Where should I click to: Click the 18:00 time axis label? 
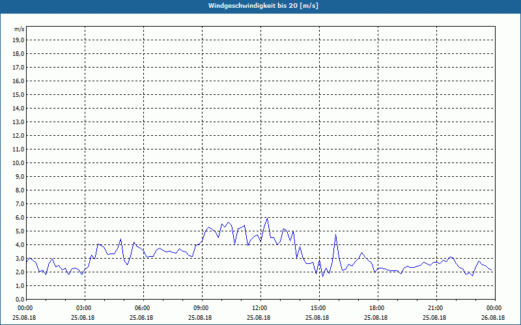[x=378, y=308]
